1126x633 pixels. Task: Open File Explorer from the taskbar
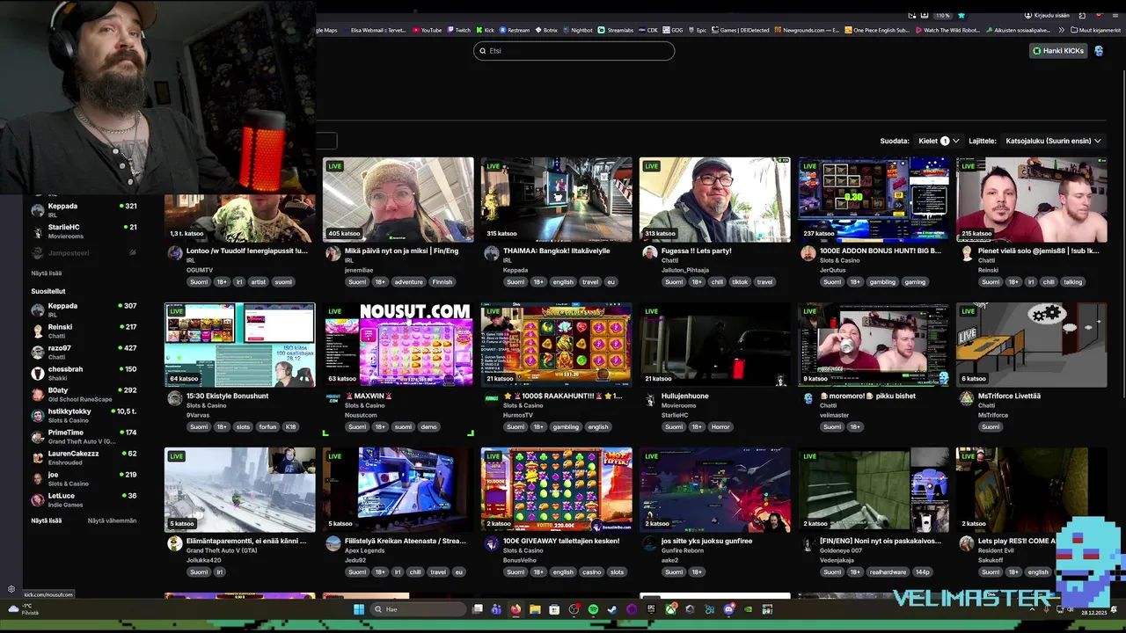point(535,609)
